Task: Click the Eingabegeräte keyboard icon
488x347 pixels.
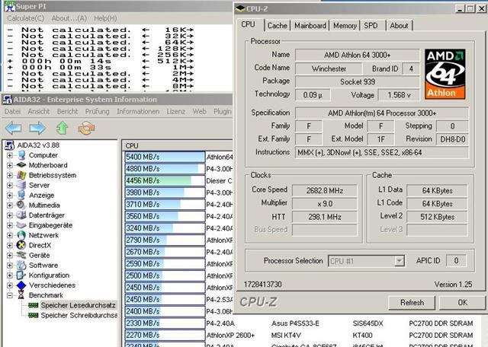Action: [x=21, y=225]
